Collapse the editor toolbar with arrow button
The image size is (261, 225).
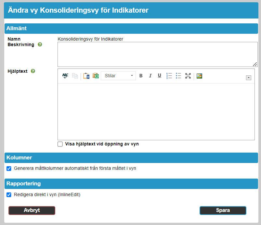click(x=248, y=78)
